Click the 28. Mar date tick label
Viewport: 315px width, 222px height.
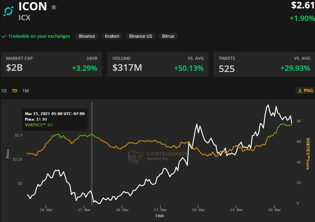tap(198, 210)
